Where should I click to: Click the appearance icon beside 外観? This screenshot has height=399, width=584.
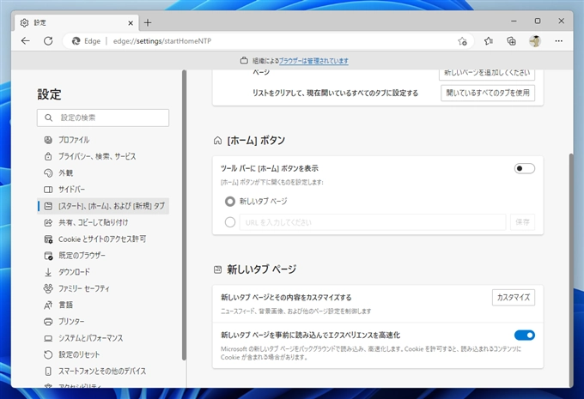pyautogui.click(x=48, y=172)
